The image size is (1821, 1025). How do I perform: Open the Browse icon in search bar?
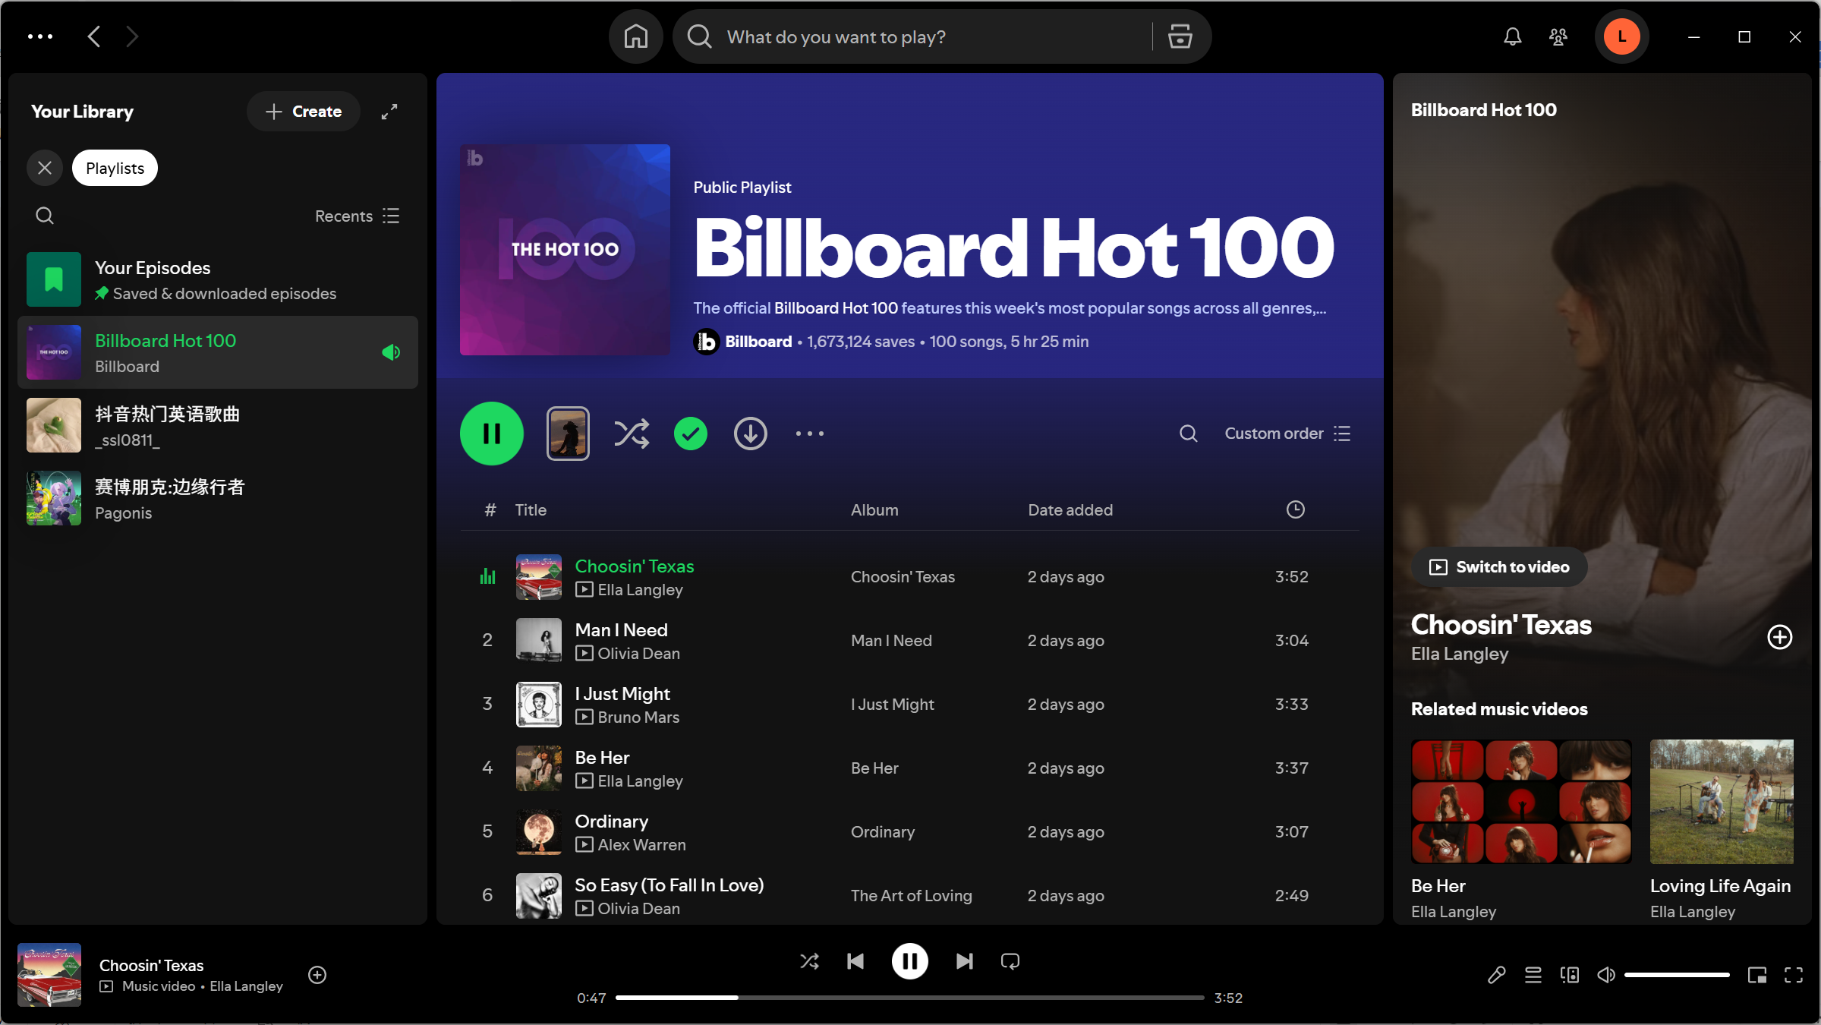[1180, 36]
